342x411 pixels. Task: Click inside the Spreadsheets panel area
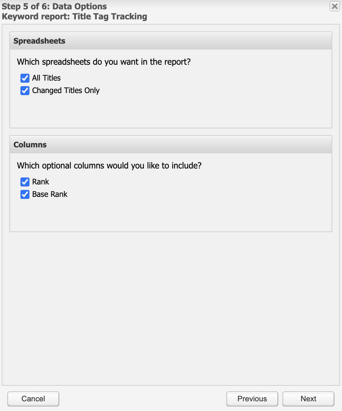tap(171, 111)
